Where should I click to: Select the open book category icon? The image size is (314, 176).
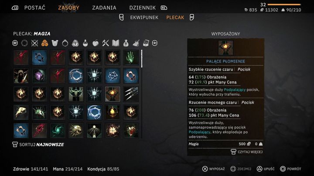tap(116, 43)
